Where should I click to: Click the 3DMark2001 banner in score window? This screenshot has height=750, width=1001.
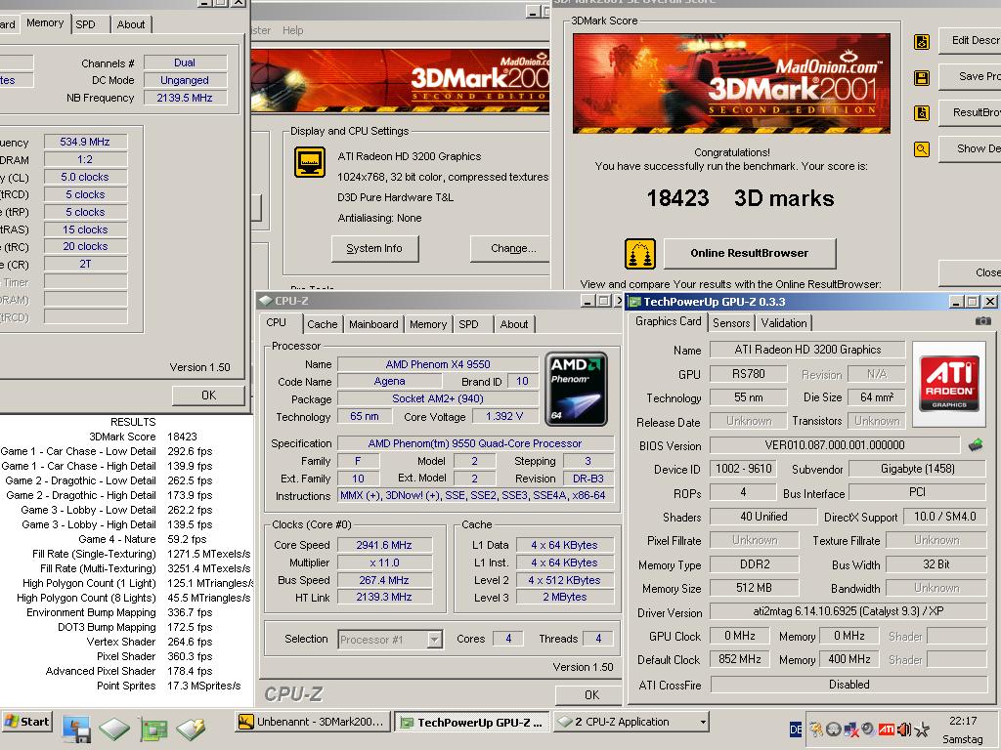click(731, 84)
